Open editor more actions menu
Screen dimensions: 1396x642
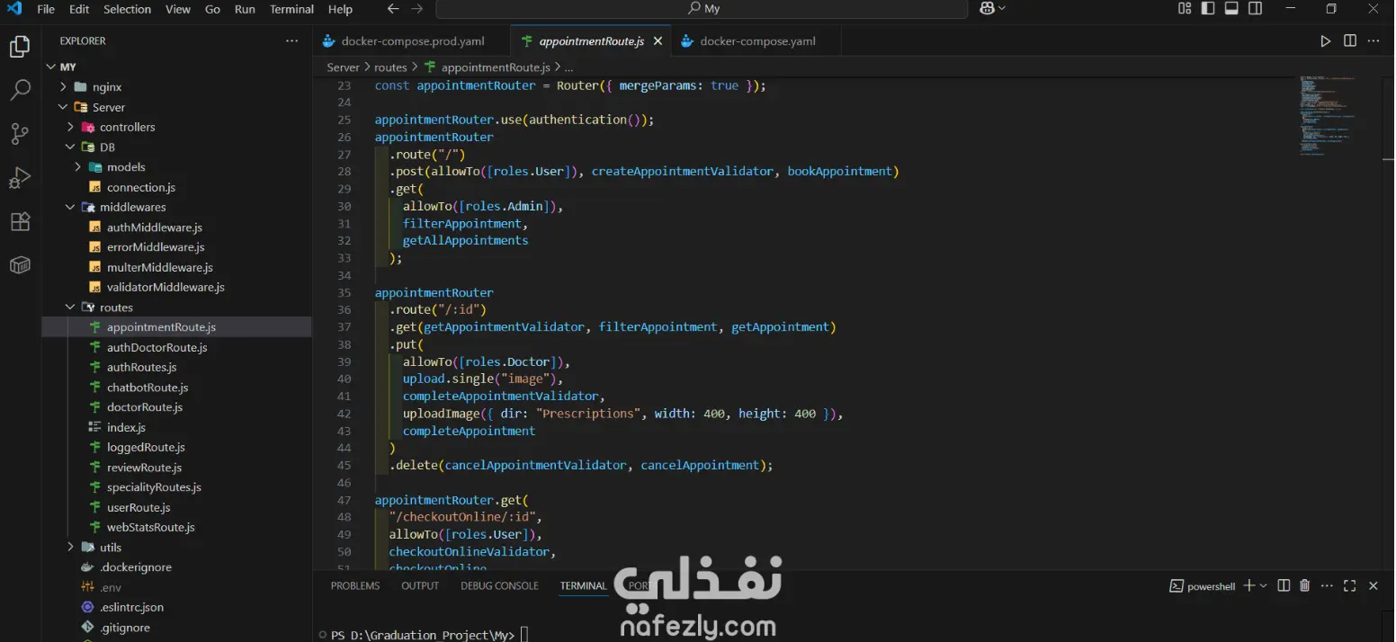(1374, 41)
